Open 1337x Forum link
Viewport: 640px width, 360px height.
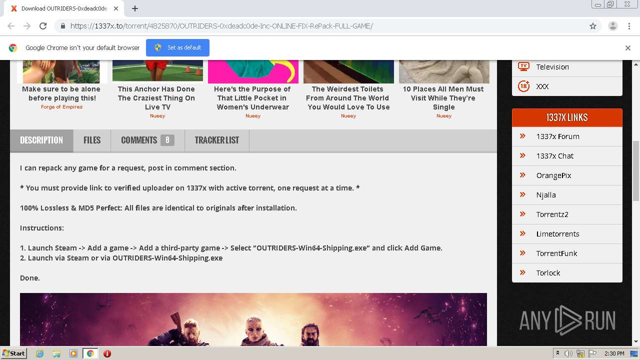(557, 136)
